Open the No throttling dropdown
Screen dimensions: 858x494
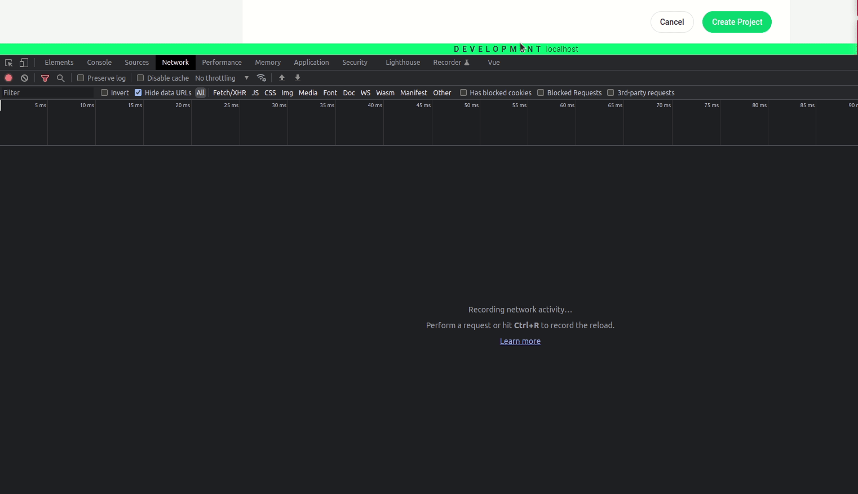click(x=222, y=78)
